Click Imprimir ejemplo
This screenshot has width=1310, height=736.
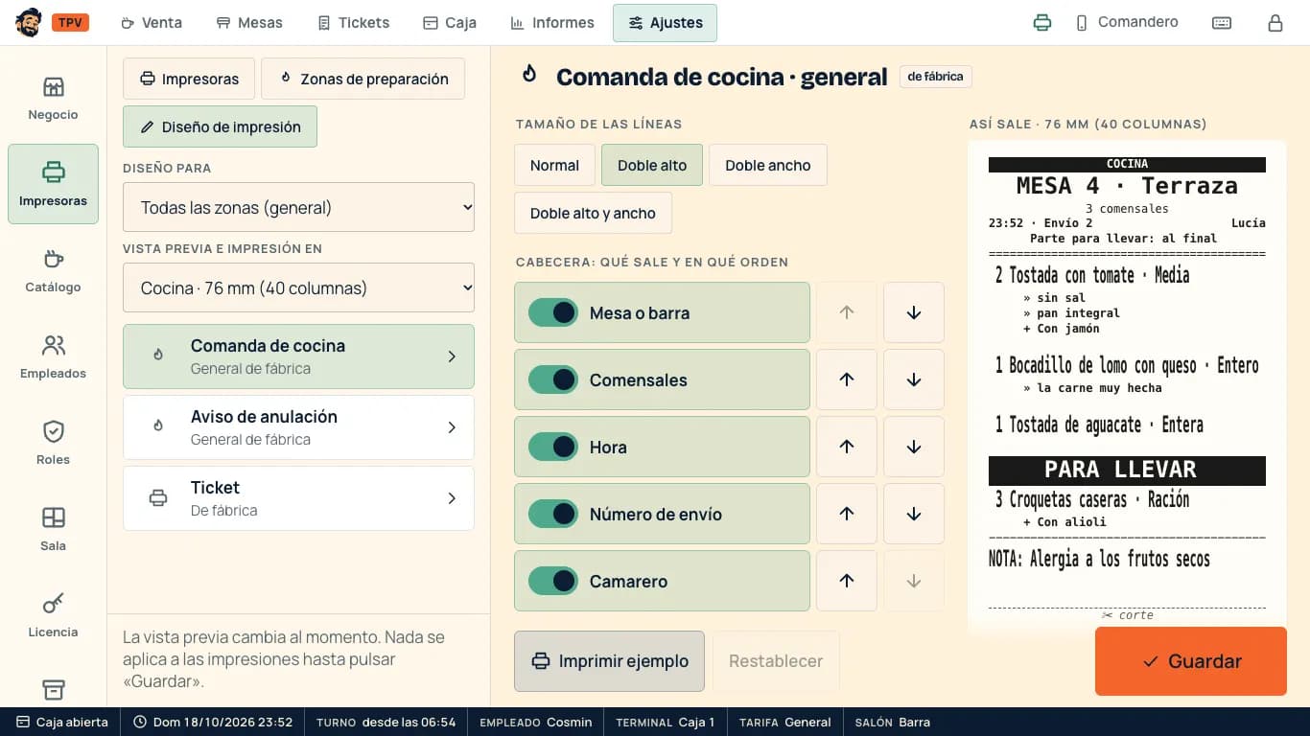pos(610,661)
